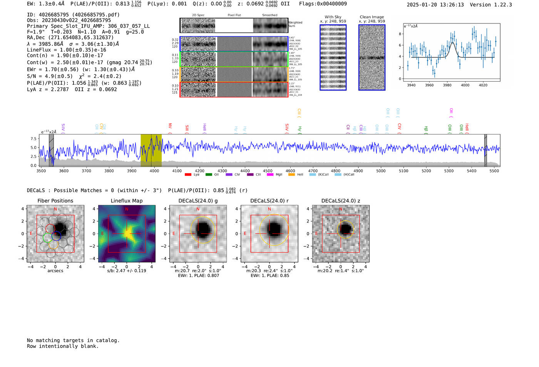Viewport: 539px width, 367px height.
Task: Click the 'Primary Spec_Slot_IFU_AMP: 306_037_057_LL' line
Action: point(89,26)
